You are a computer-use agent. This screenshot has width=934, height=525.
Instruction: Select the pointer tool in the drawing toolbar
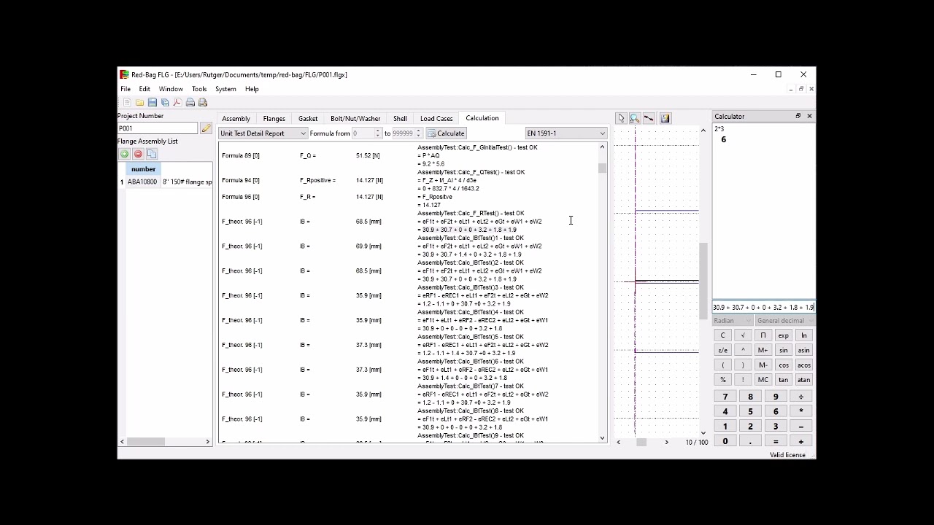point(621,118)
